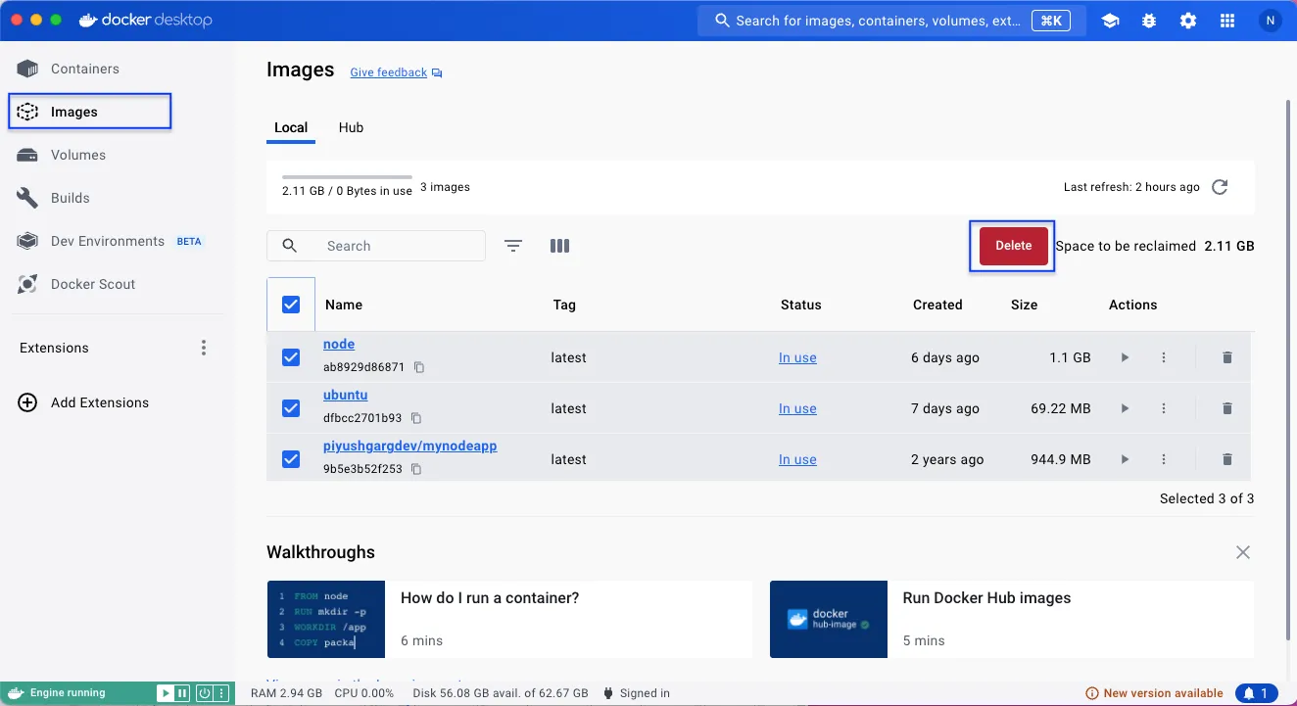The height and width of the screenshot is (706, 1297).
Task: Copy the mynodeapp image ID 9b5e3b52f253
Action: pyautogui.click(x=416, y=469)
